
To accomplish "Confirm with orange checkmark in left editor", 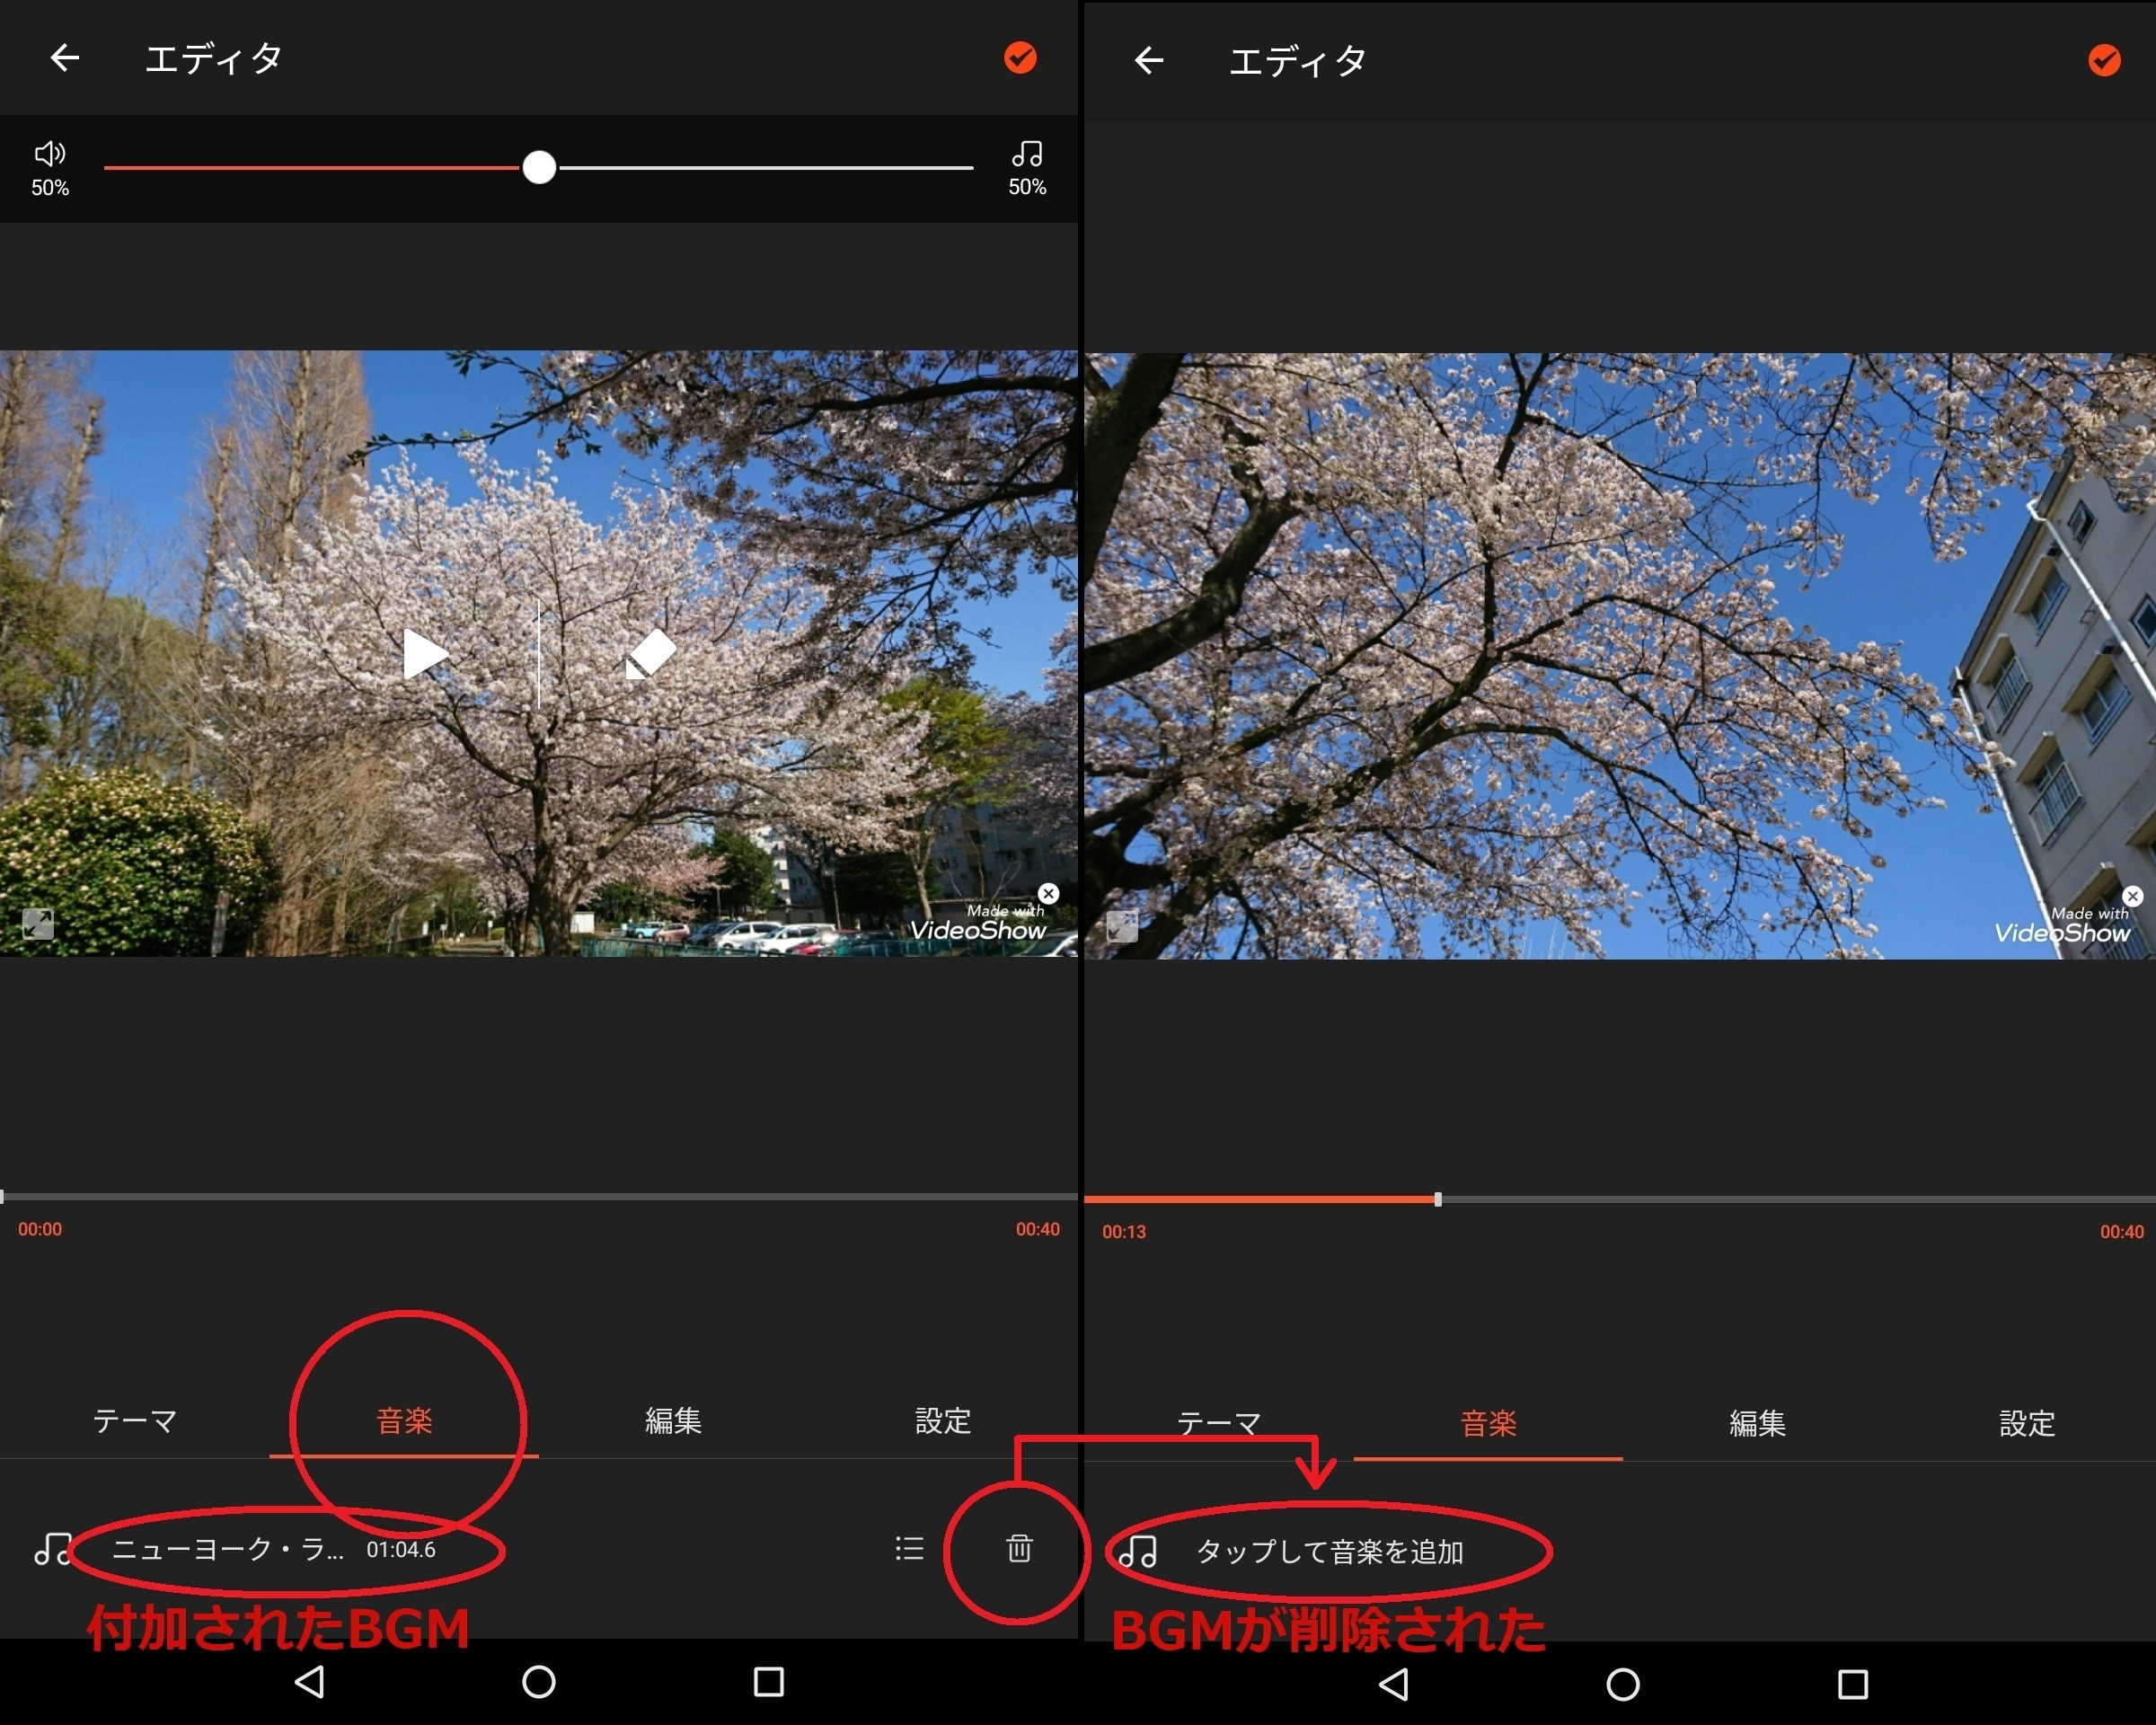I will pos(1020,58).
